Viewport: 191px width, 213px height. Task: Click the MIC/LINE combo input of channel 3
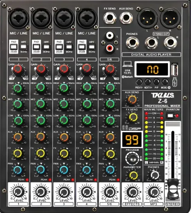[64, 18]
